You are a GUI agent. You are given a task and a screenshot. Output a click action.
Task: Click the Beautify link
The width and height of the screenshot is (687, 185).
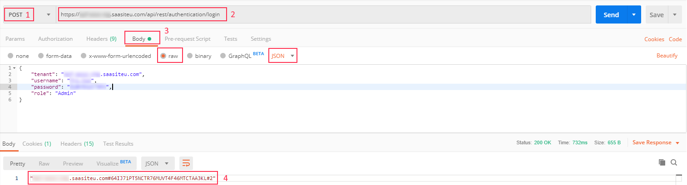(x=667, y=56)
